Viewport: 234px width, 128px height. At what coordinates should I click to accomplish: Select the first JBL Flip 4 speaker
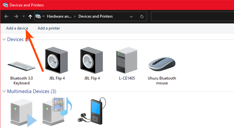point(57,60)
